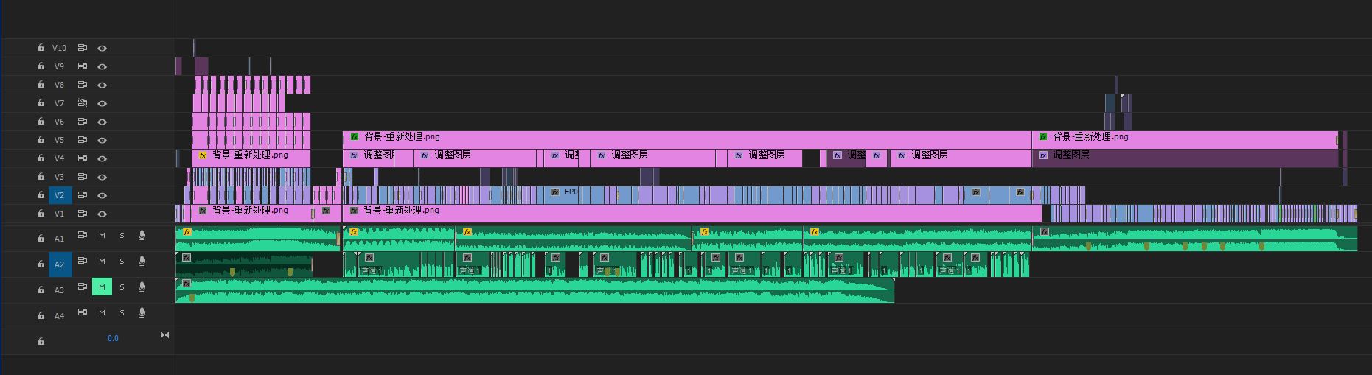
Task: Toggle sync lock on track V7
Action: point(83,103)
